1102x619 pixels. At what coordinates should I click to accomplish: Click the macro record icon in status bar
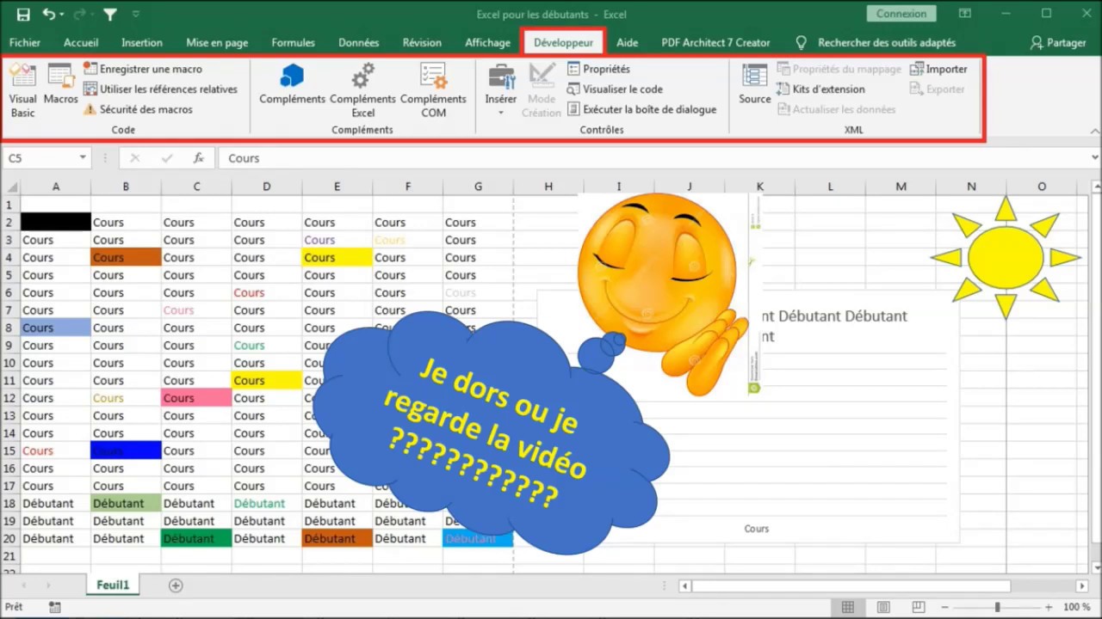(55, 607)
